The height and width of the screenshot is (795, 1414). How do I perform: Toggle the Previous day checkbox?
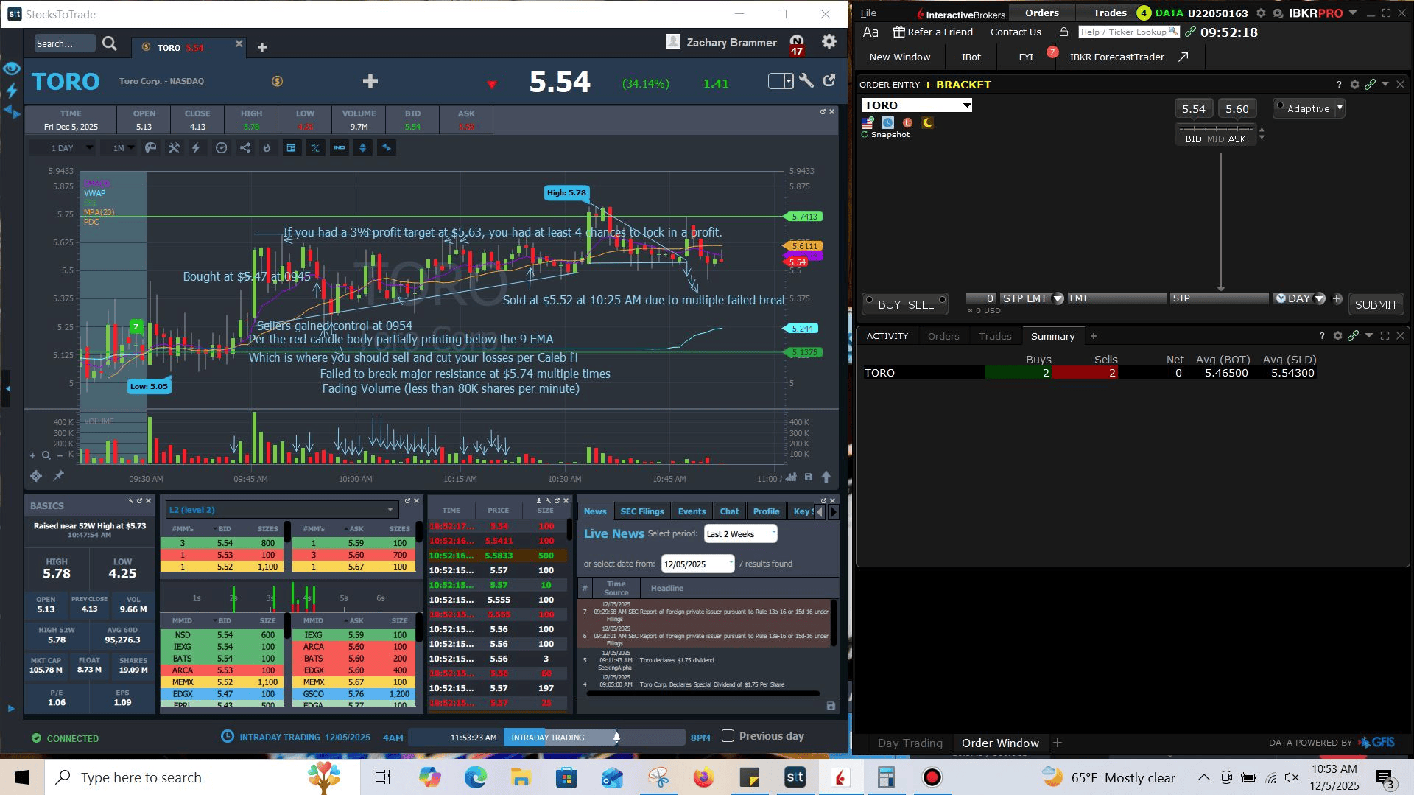coord(728,736)
